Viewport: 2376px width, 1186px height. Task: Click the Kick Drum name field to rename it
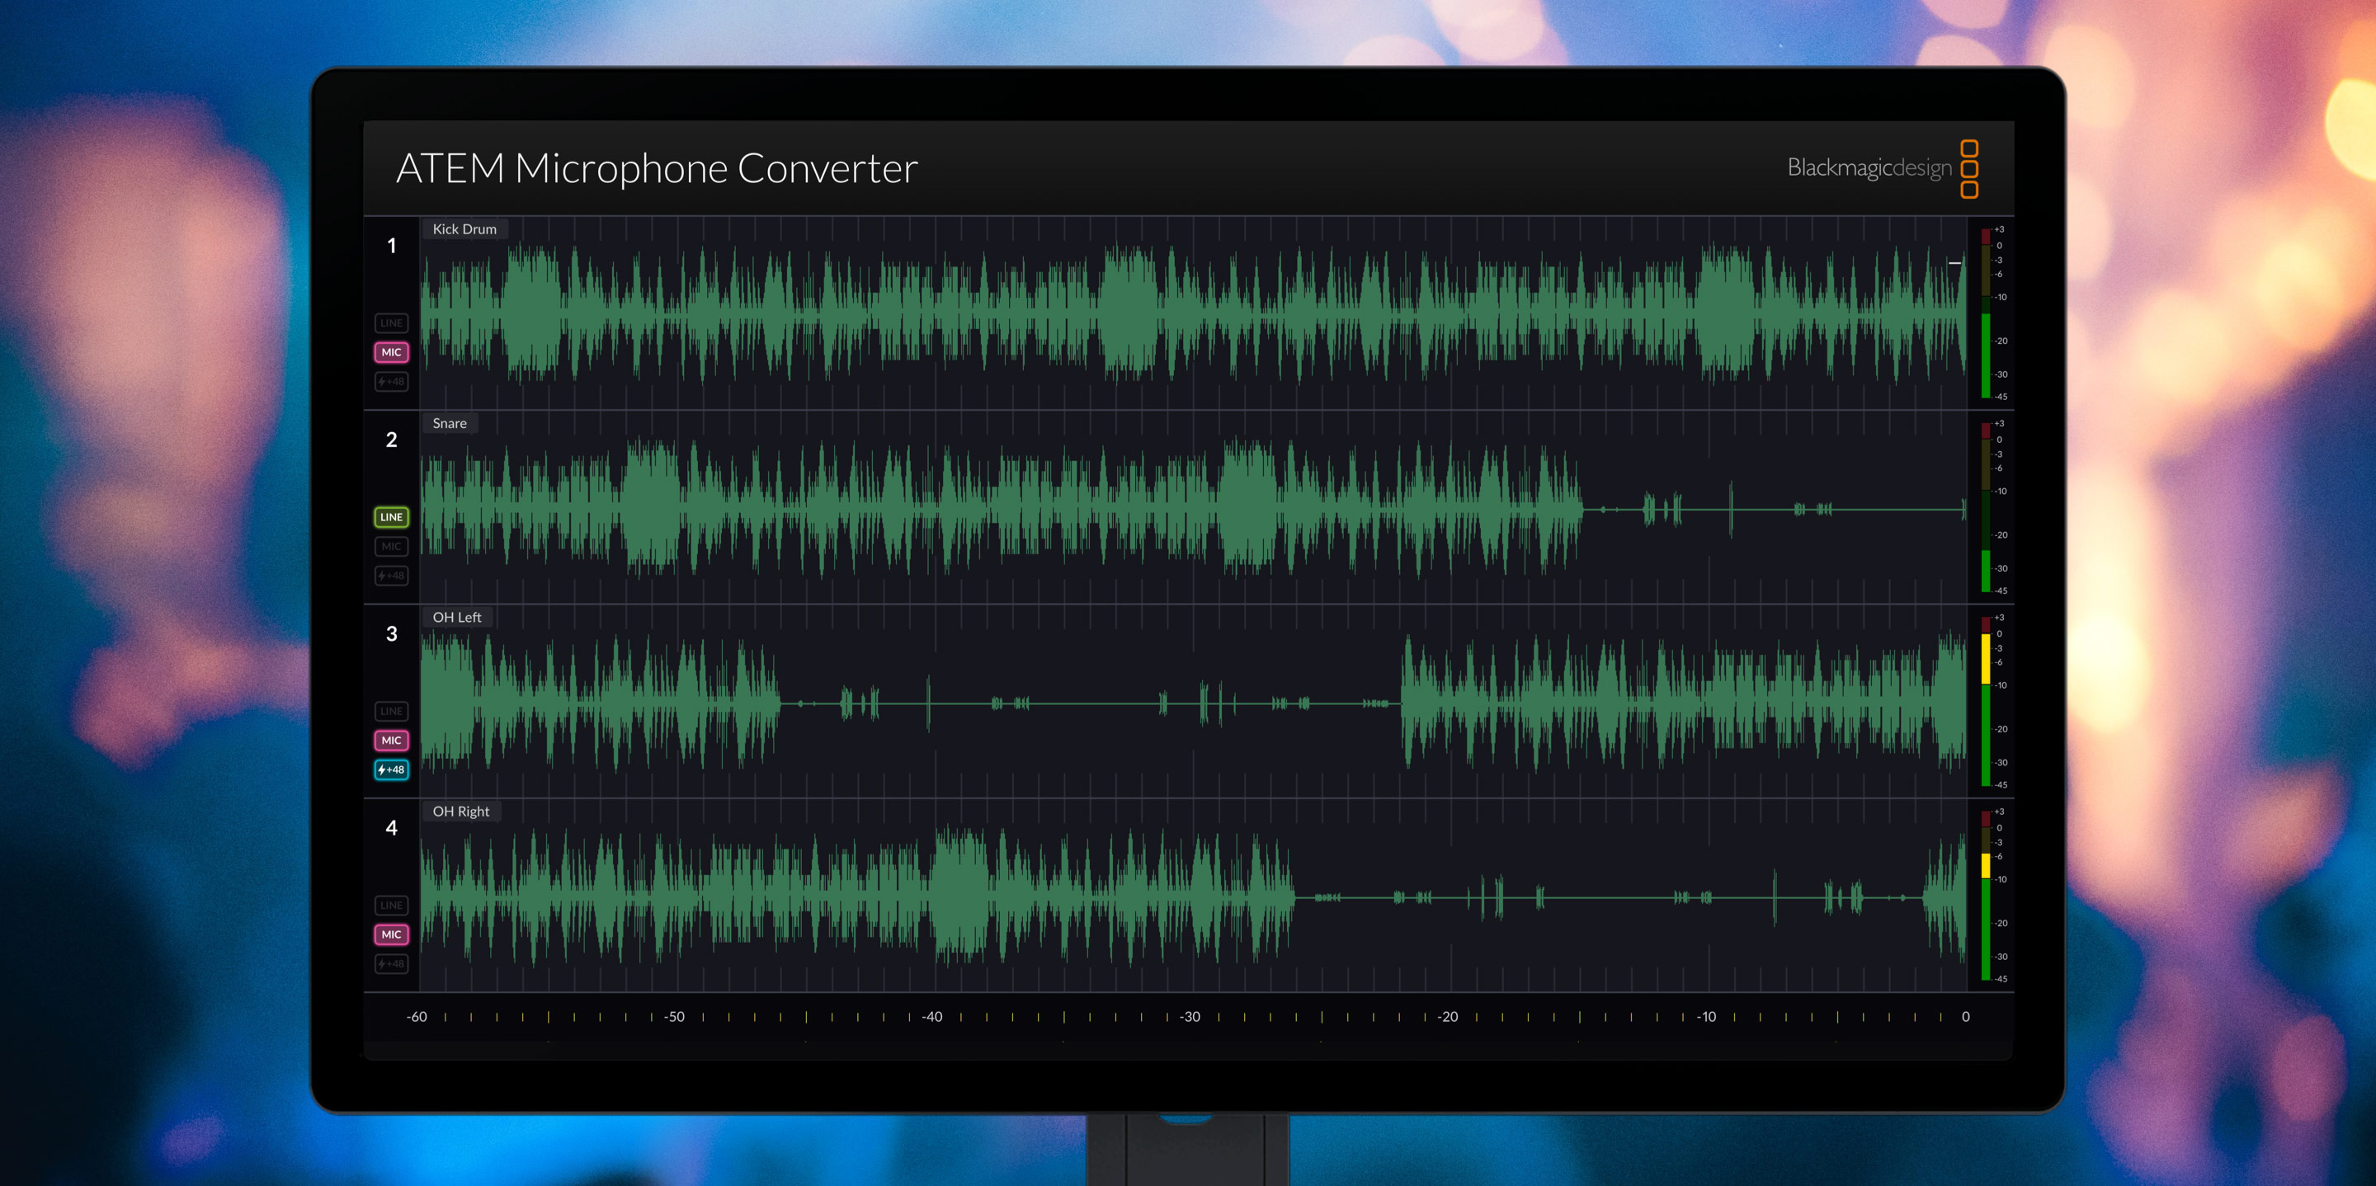[x=464, y=228]
